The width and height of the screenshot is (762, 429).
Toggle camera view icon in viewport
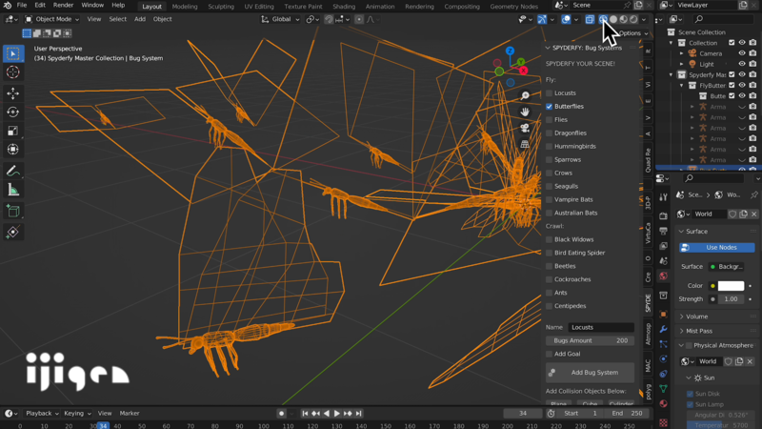pyautogui.click(x=525, y=128)
